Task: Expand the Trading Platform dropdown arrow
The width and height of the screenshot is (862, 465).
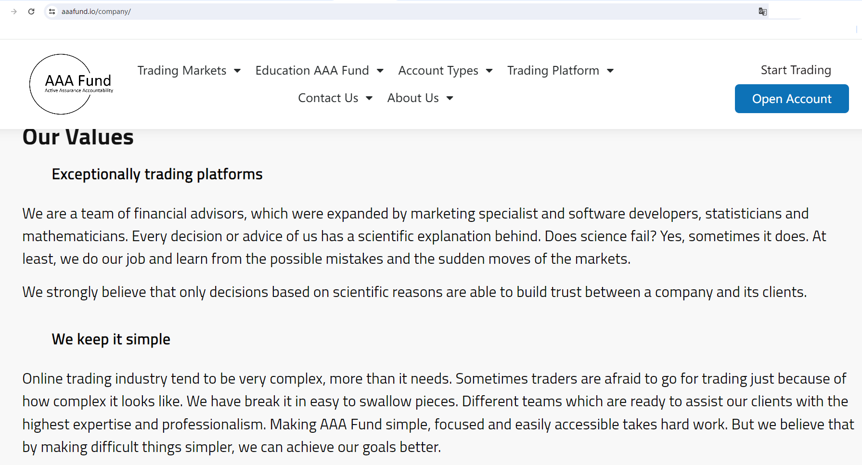Action: click(x=610, y=71)
